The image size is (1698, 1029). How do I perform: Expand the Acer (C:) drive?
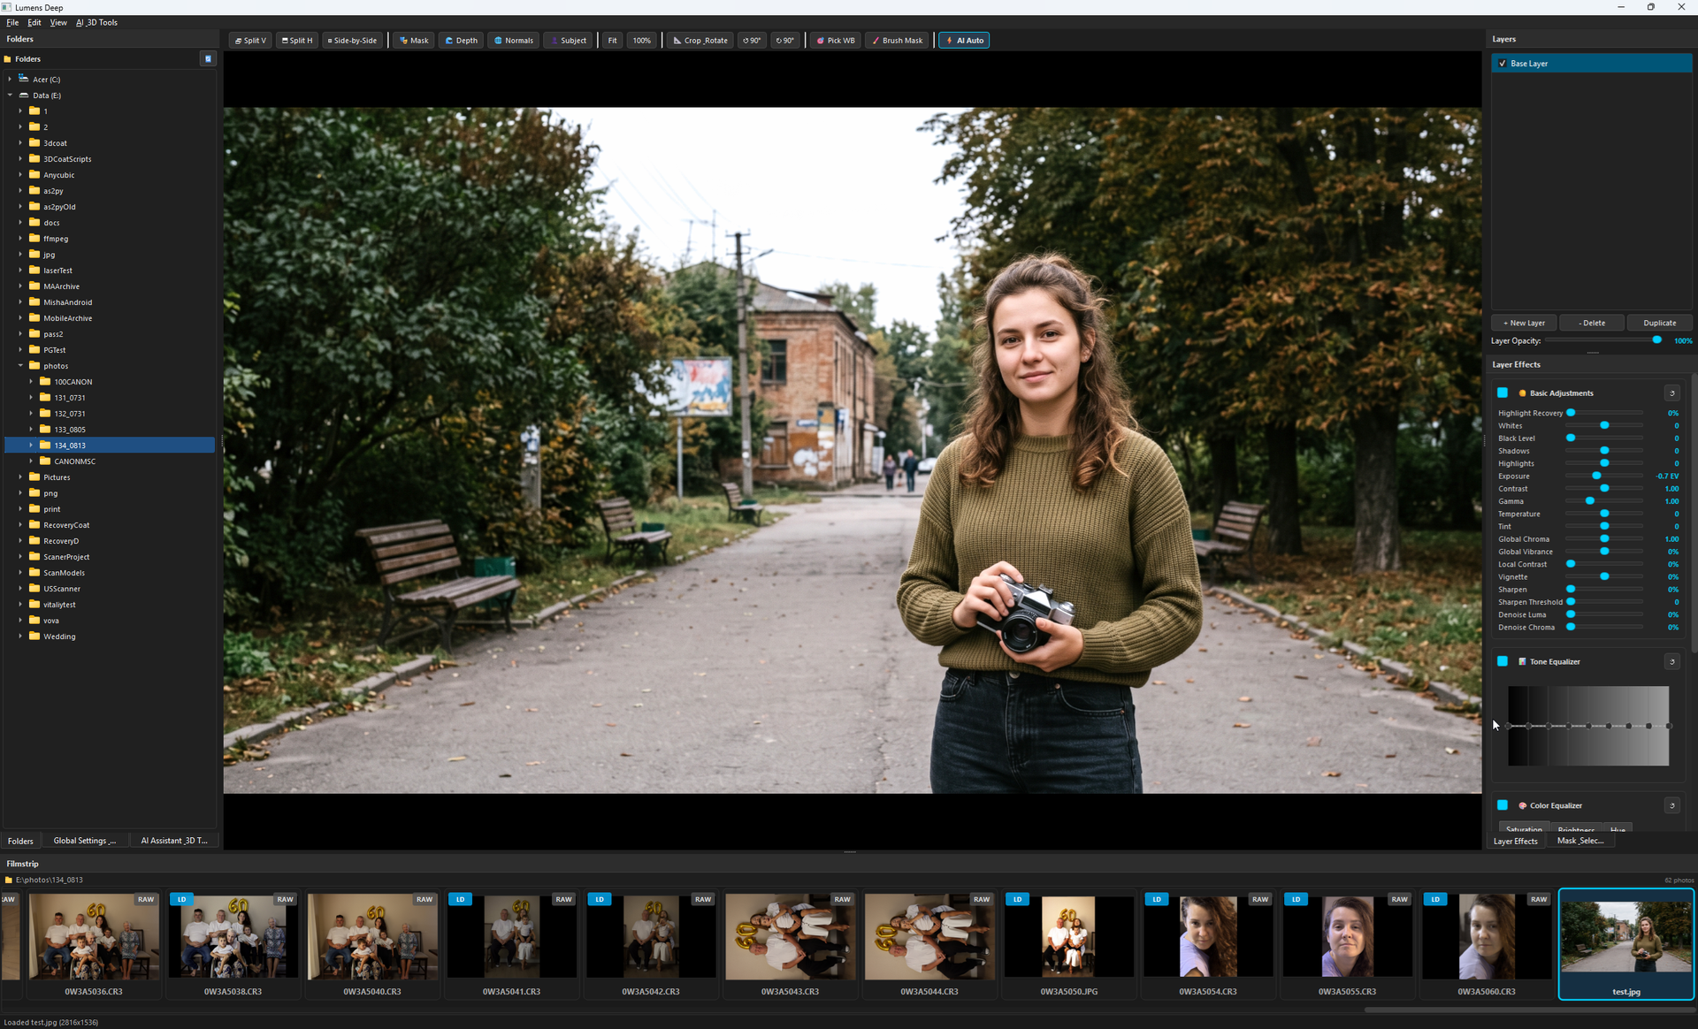[x=10, y=80]
